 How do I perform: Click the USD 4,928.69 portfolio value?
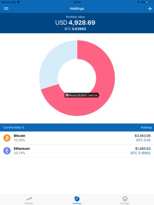coord(75,23)
